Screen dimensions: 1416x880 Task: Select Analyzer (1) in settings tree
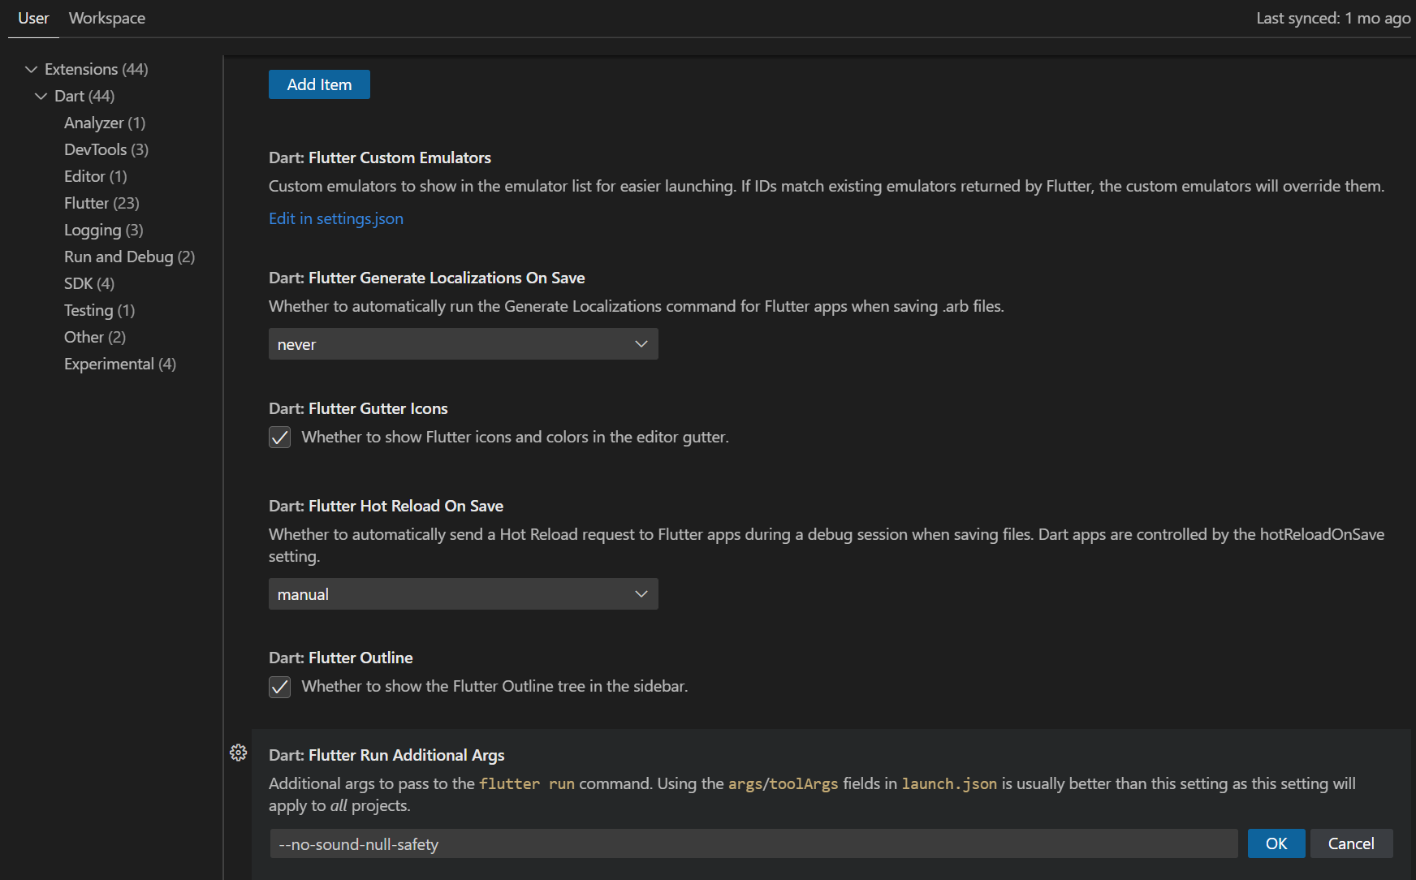point(105,123)
